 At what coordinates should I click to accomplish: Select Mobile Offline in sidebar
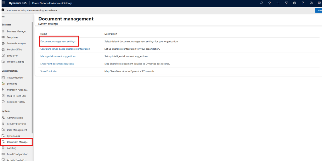coord(14,50)
